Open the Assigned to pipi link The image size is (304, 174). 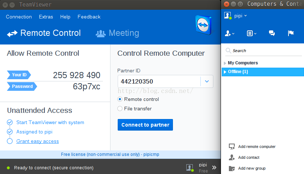tap(34, 132)
